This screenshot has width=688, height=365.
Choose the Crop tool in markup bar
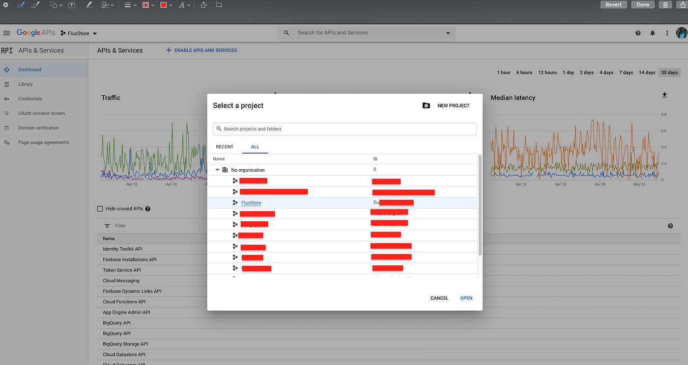pos(219,5)
